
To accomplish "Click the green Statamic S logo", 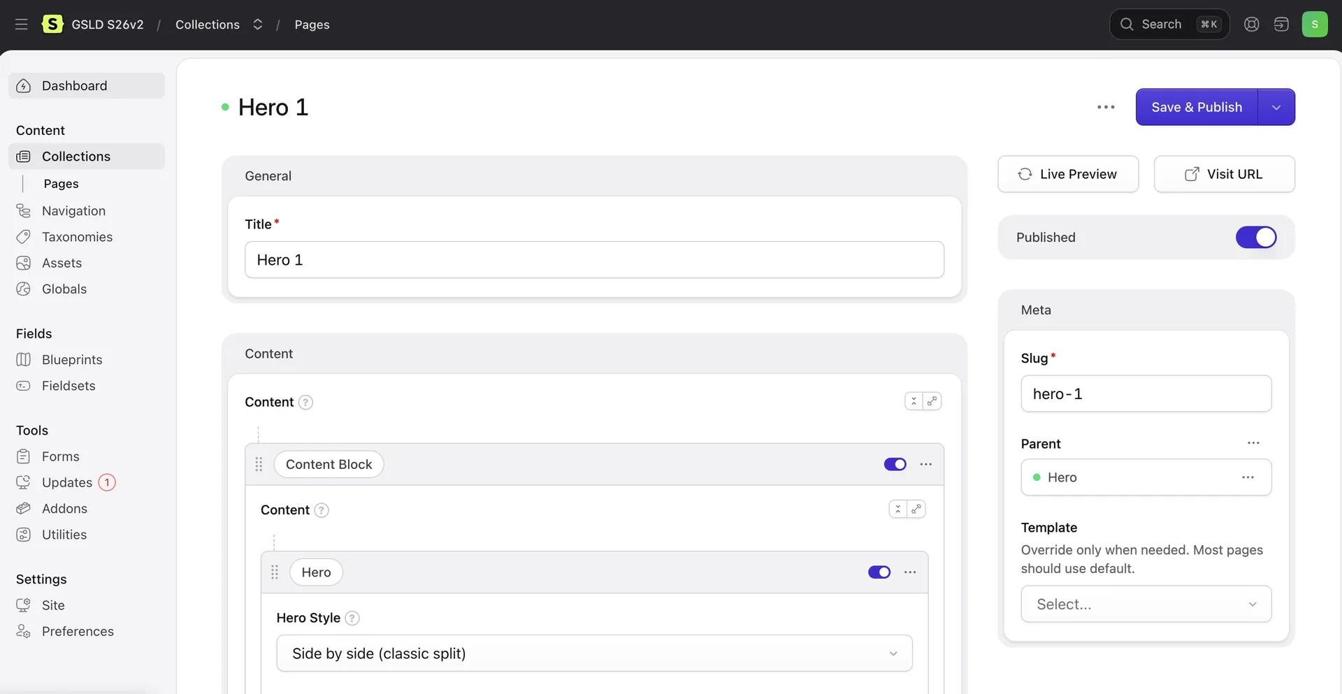I will point(52,24).
